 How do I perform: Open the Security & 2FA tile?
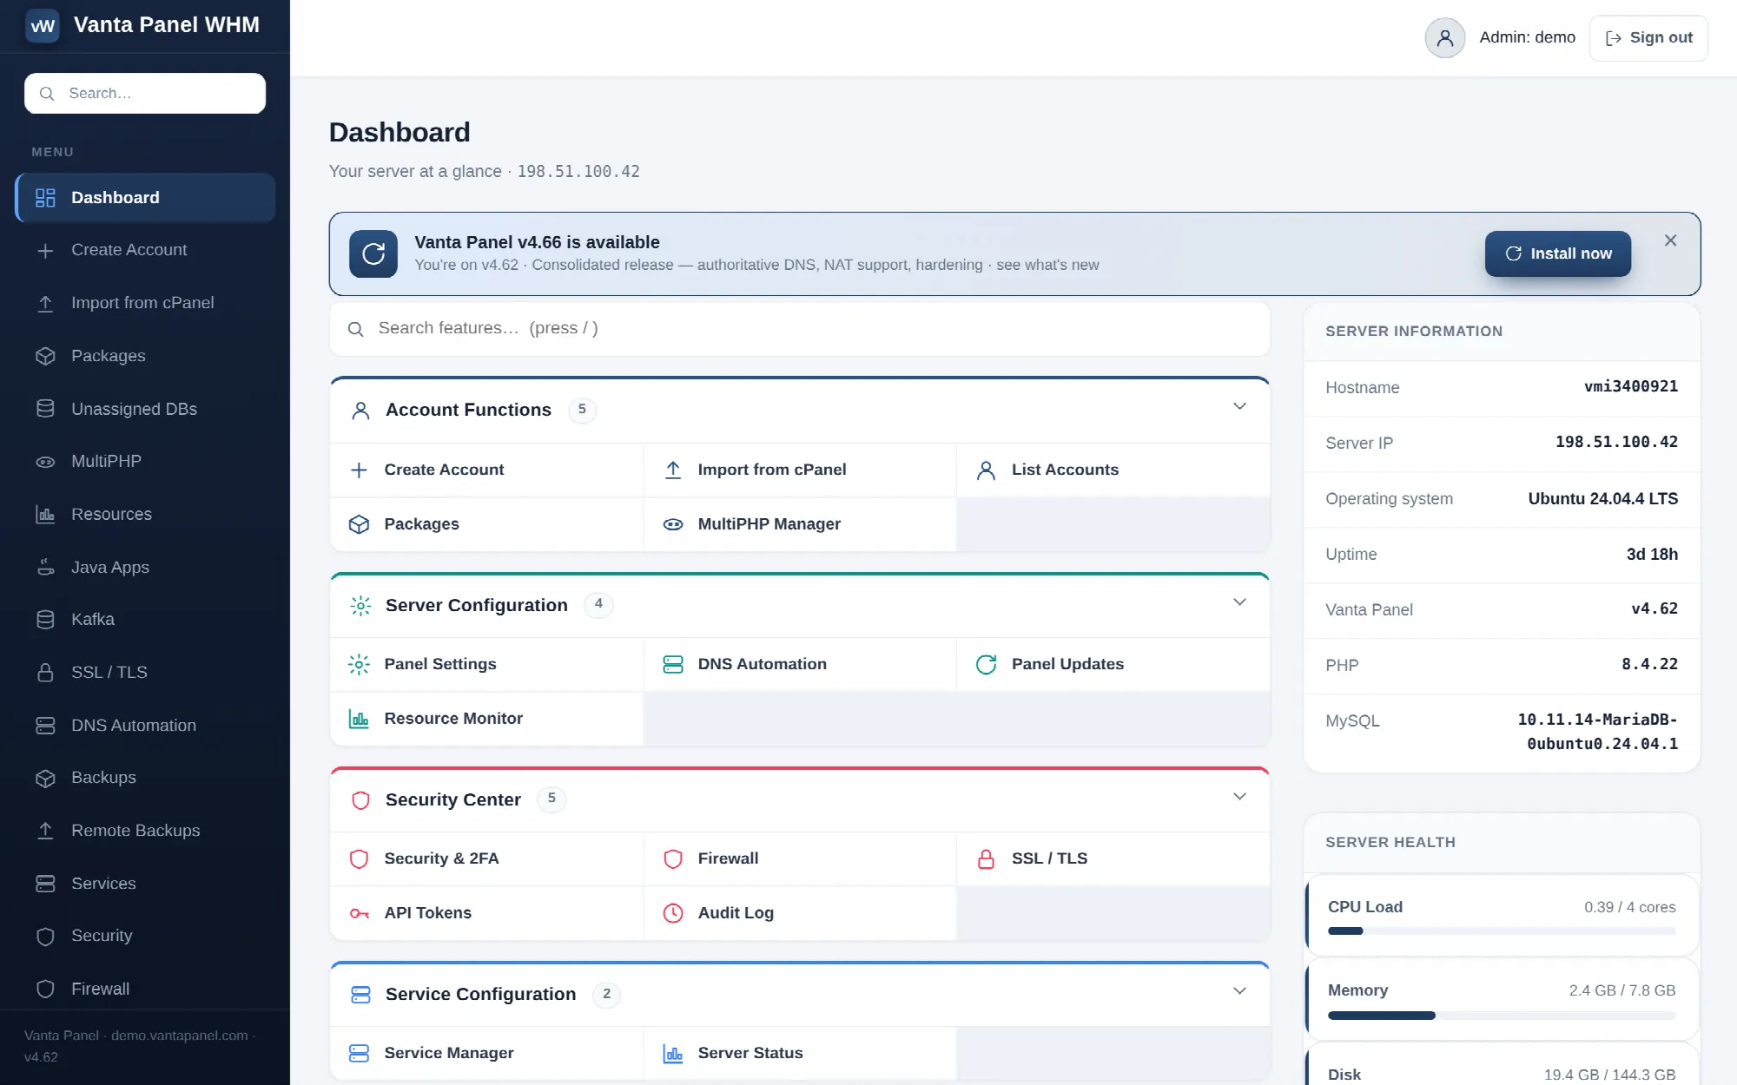tap(486, 858)
